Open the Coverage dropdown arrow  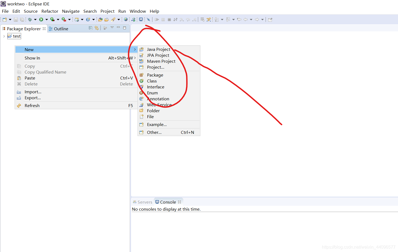[58, 19]
